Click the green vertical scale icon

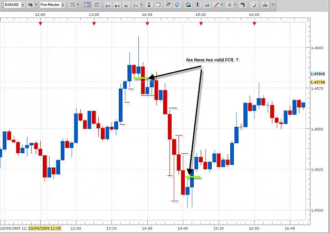[149, 5]
